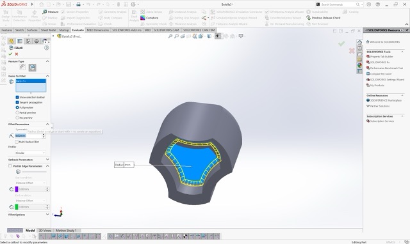The width and height of the screenshot is (410, 244).
Task: Click Zoom to Area in view toolbar
Action: coord(177,36)
